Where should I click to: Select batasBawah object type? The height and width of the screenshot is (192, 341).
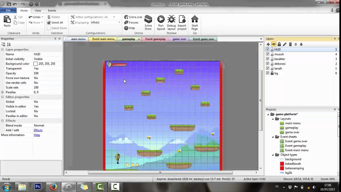(x=293, y=164)
